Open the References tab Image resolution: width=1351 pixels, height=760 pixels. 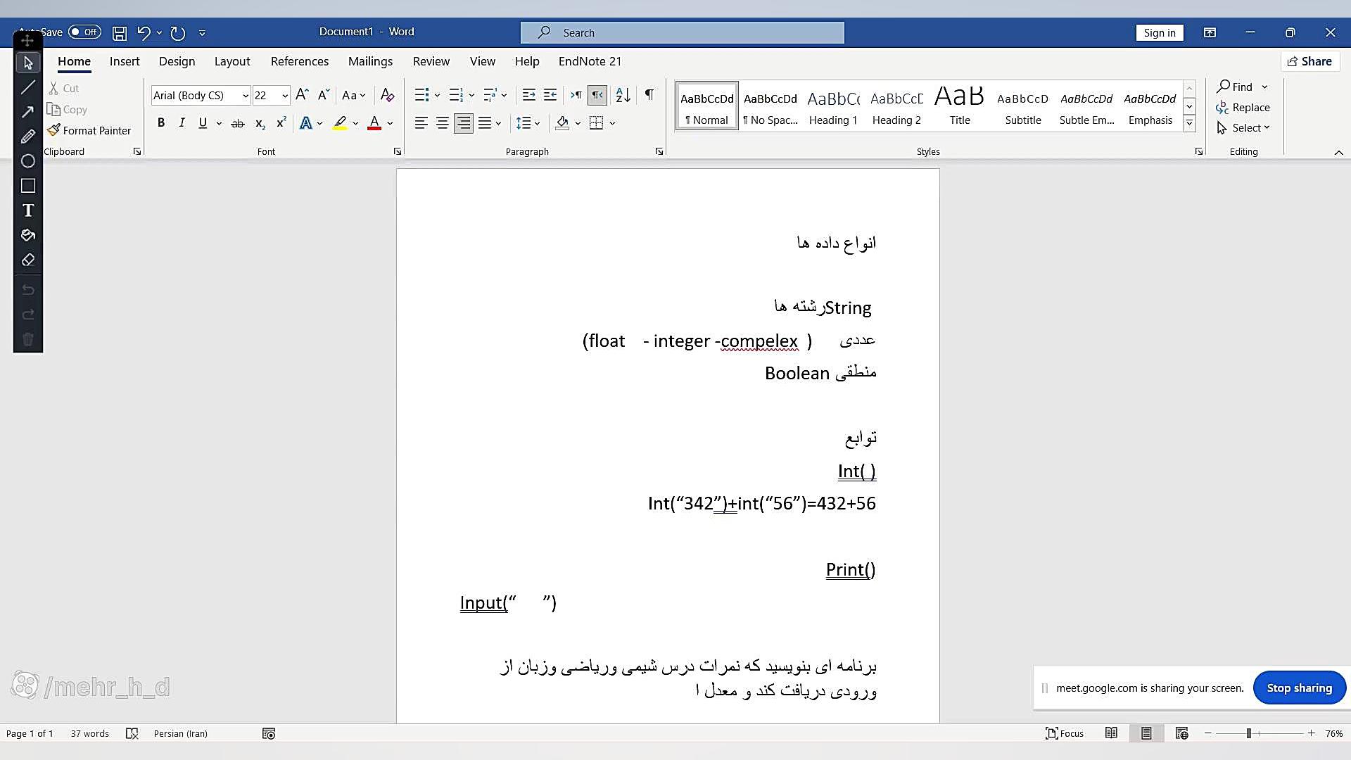[x=300, y=61]
